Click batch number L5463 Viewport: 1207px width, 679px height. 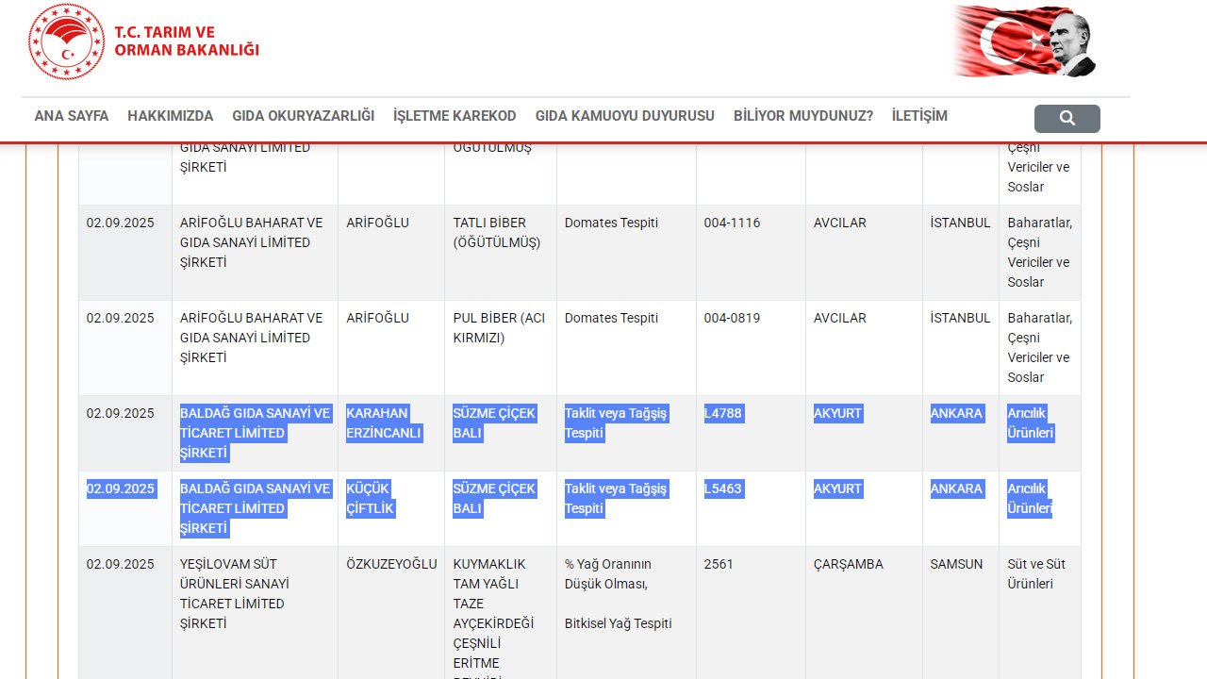(723, 489)
